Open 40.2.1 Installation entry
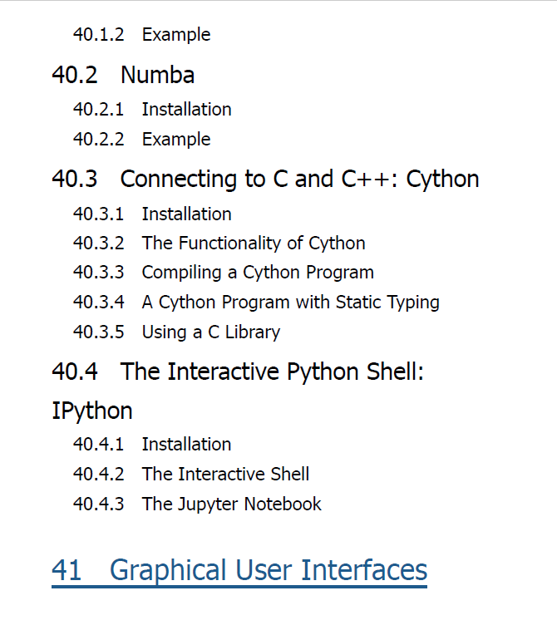 pyautogui.click(x=152, y=109)
